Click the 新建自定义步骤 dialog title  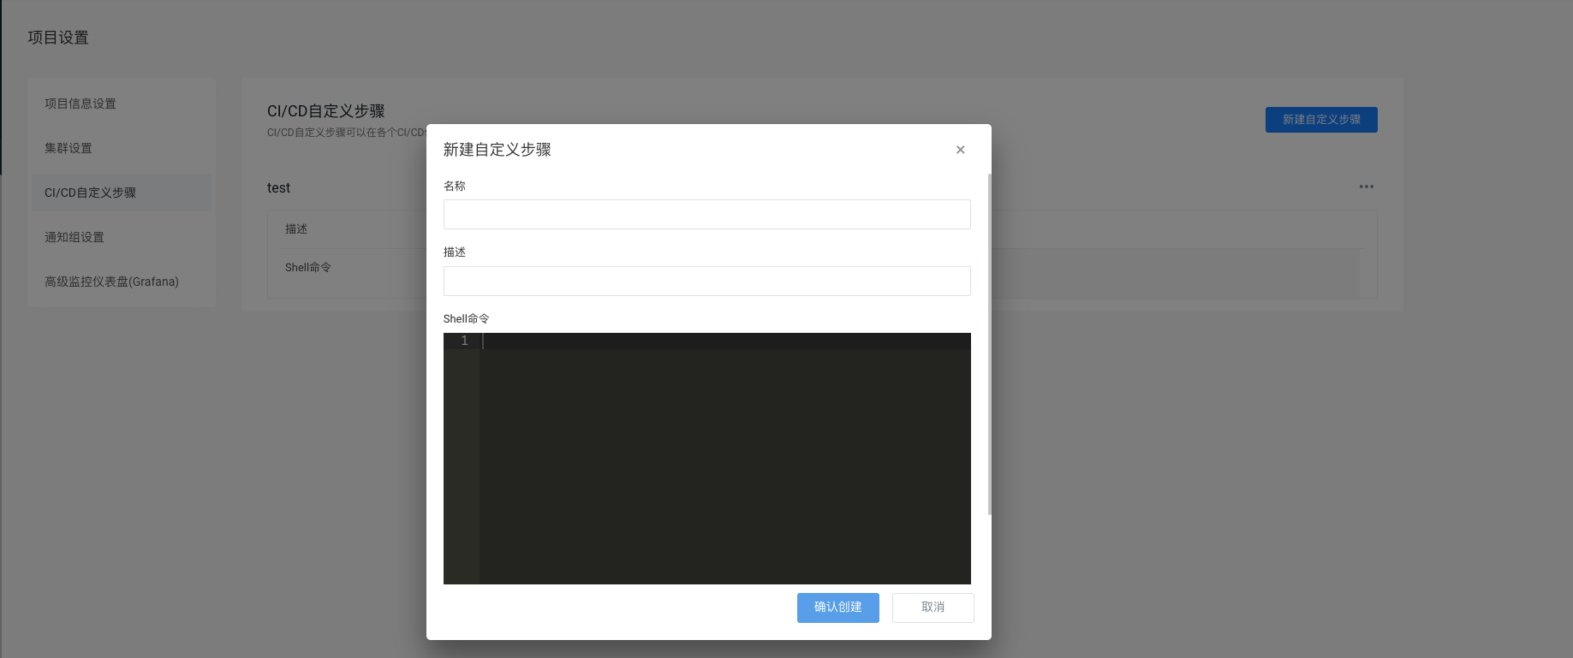point(498,150)
